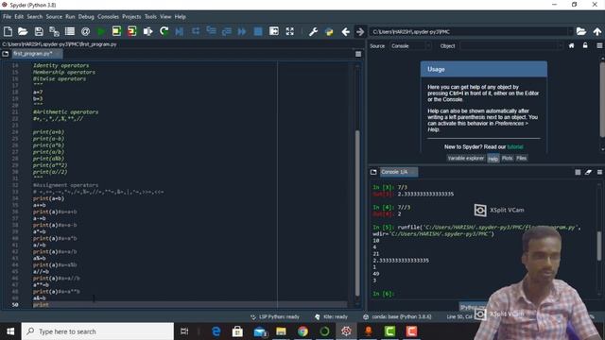Open the Tools menu
This screenshot has height=340, width=605.
point(150,17)
